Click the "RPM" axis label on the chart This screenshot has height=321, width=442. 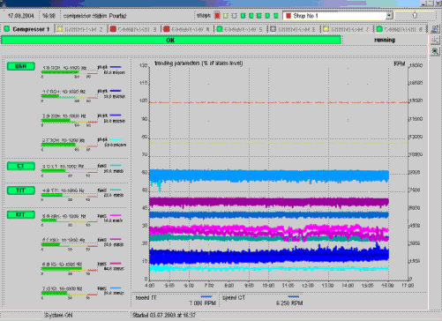point(399,63)
